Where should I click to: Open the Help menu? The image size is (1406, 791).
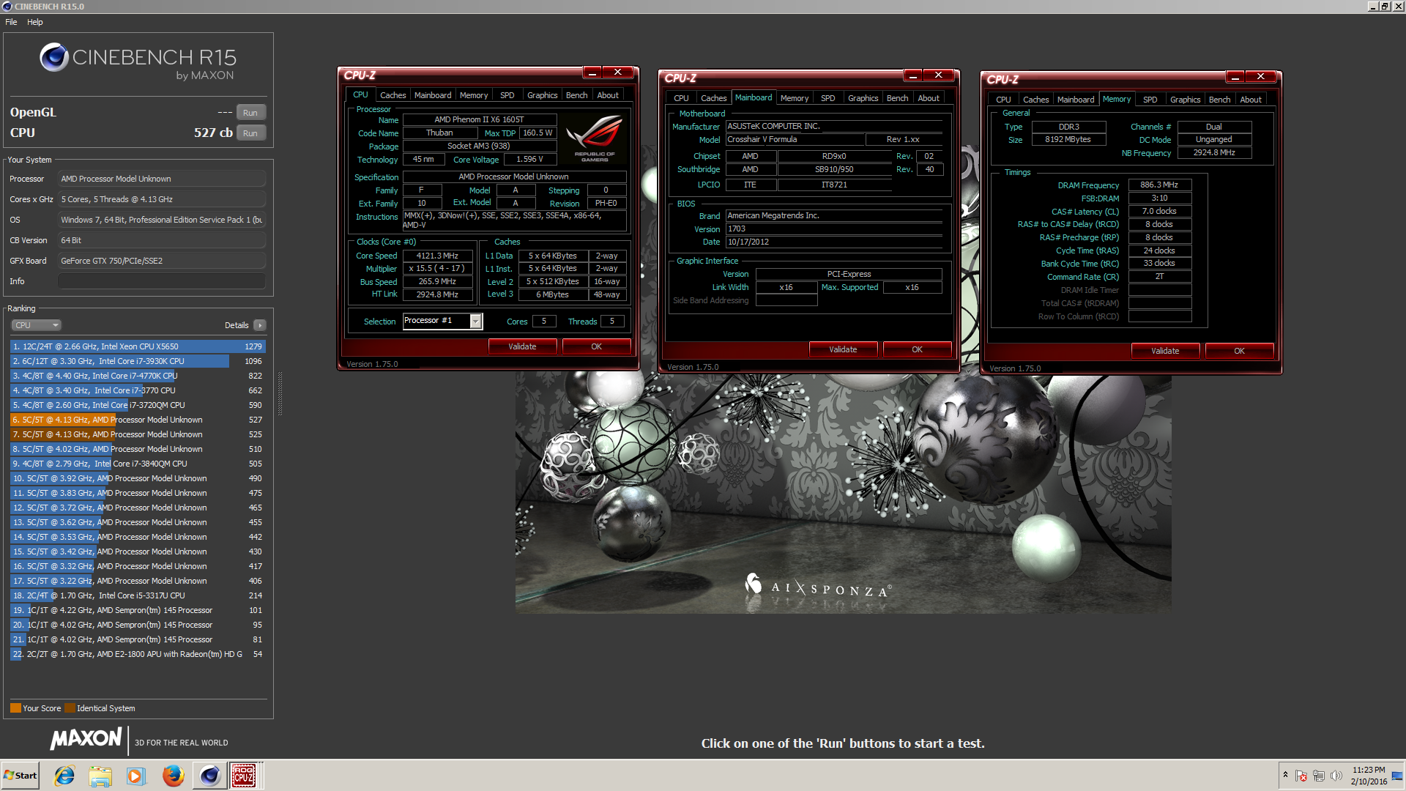coord(35,22)
